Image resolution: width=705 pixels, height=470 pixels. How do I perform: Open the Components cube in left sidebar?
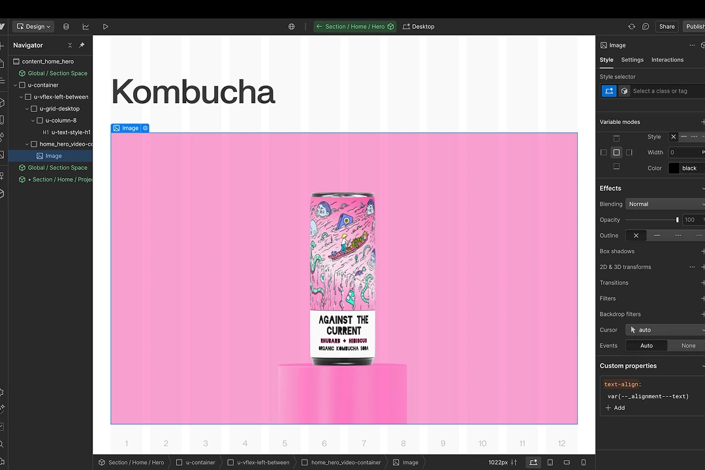(x=2, y=103)
